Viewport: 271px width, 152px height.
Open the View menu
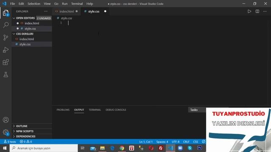click(x=47, y=4)
